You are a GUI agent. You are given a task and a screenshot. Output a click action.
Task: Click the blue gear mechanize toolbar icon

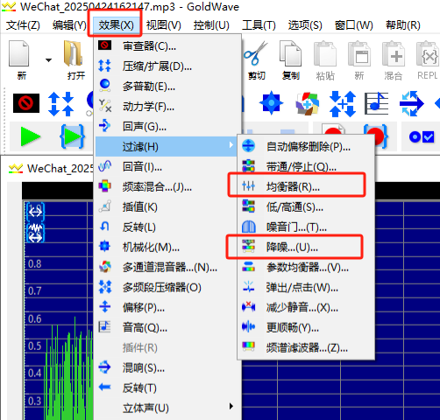(x=271, y=103)
